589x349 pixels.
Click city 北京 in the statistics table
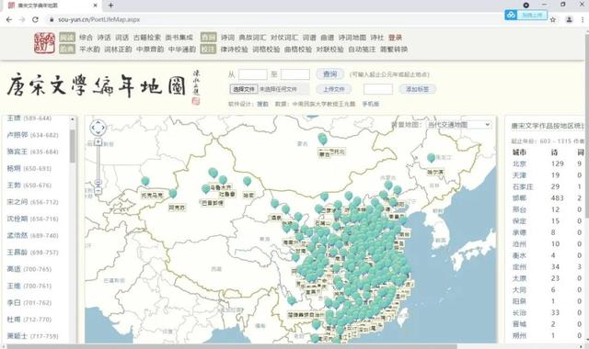point(519,163)
